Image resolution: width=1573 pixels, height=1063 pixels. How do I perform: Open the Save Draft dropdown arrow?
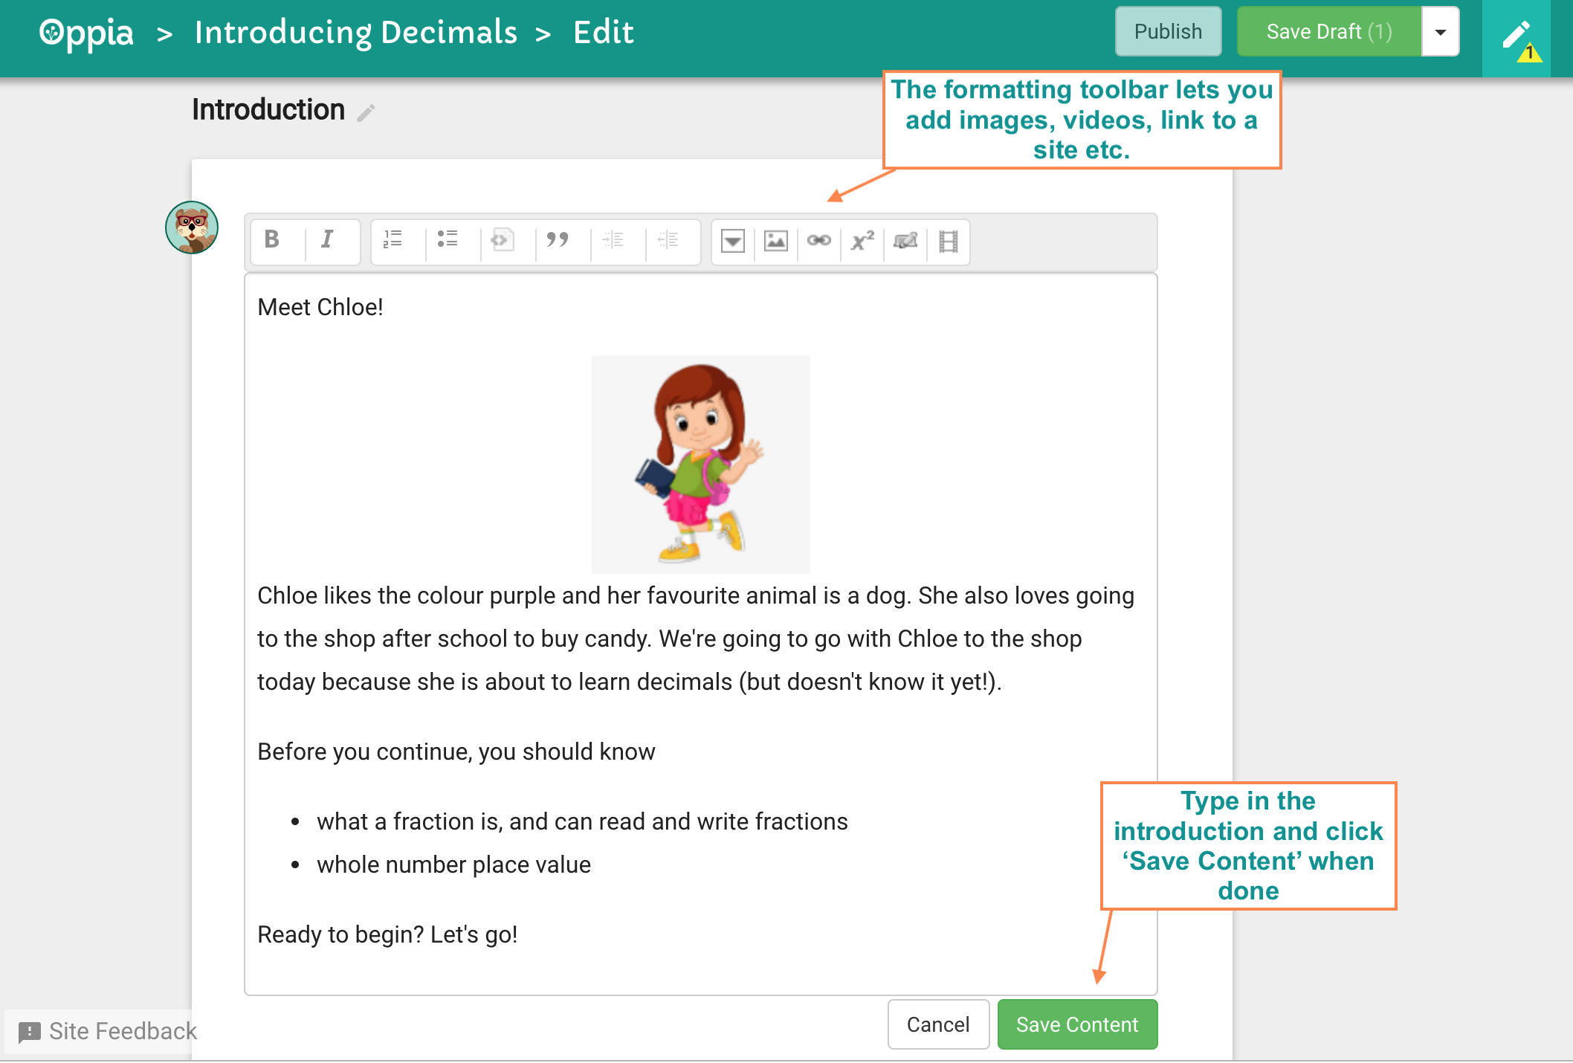point(1440,31)
